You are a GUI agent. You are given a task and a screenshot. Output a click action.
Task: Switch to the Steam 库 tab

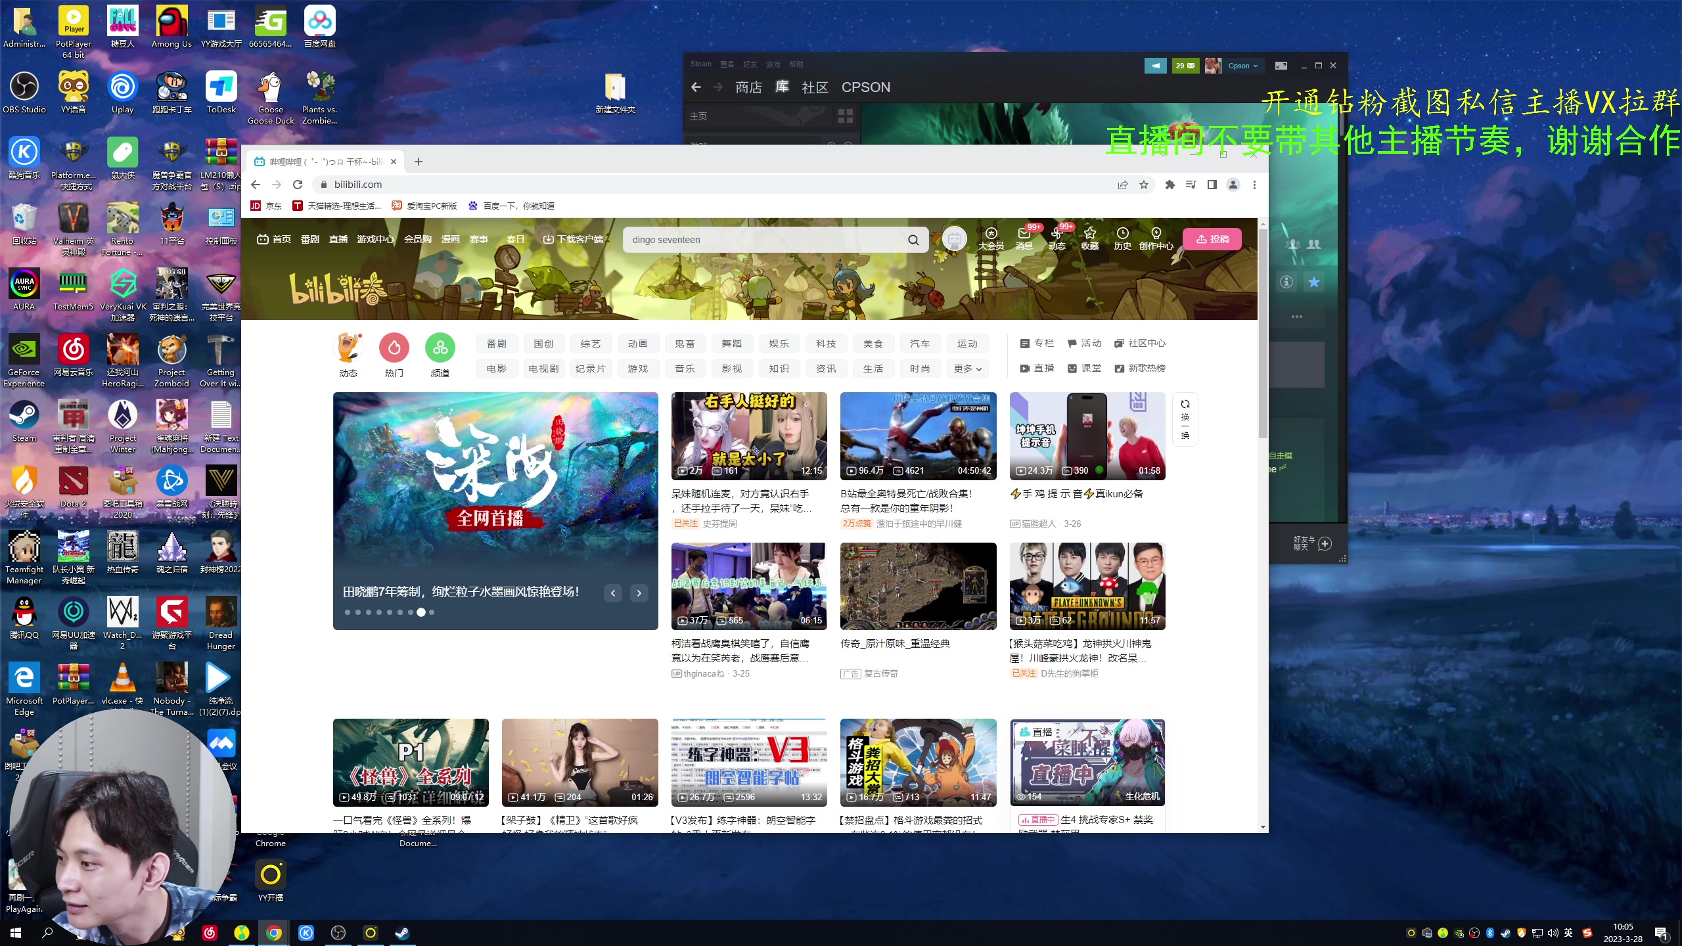(782, 87)
